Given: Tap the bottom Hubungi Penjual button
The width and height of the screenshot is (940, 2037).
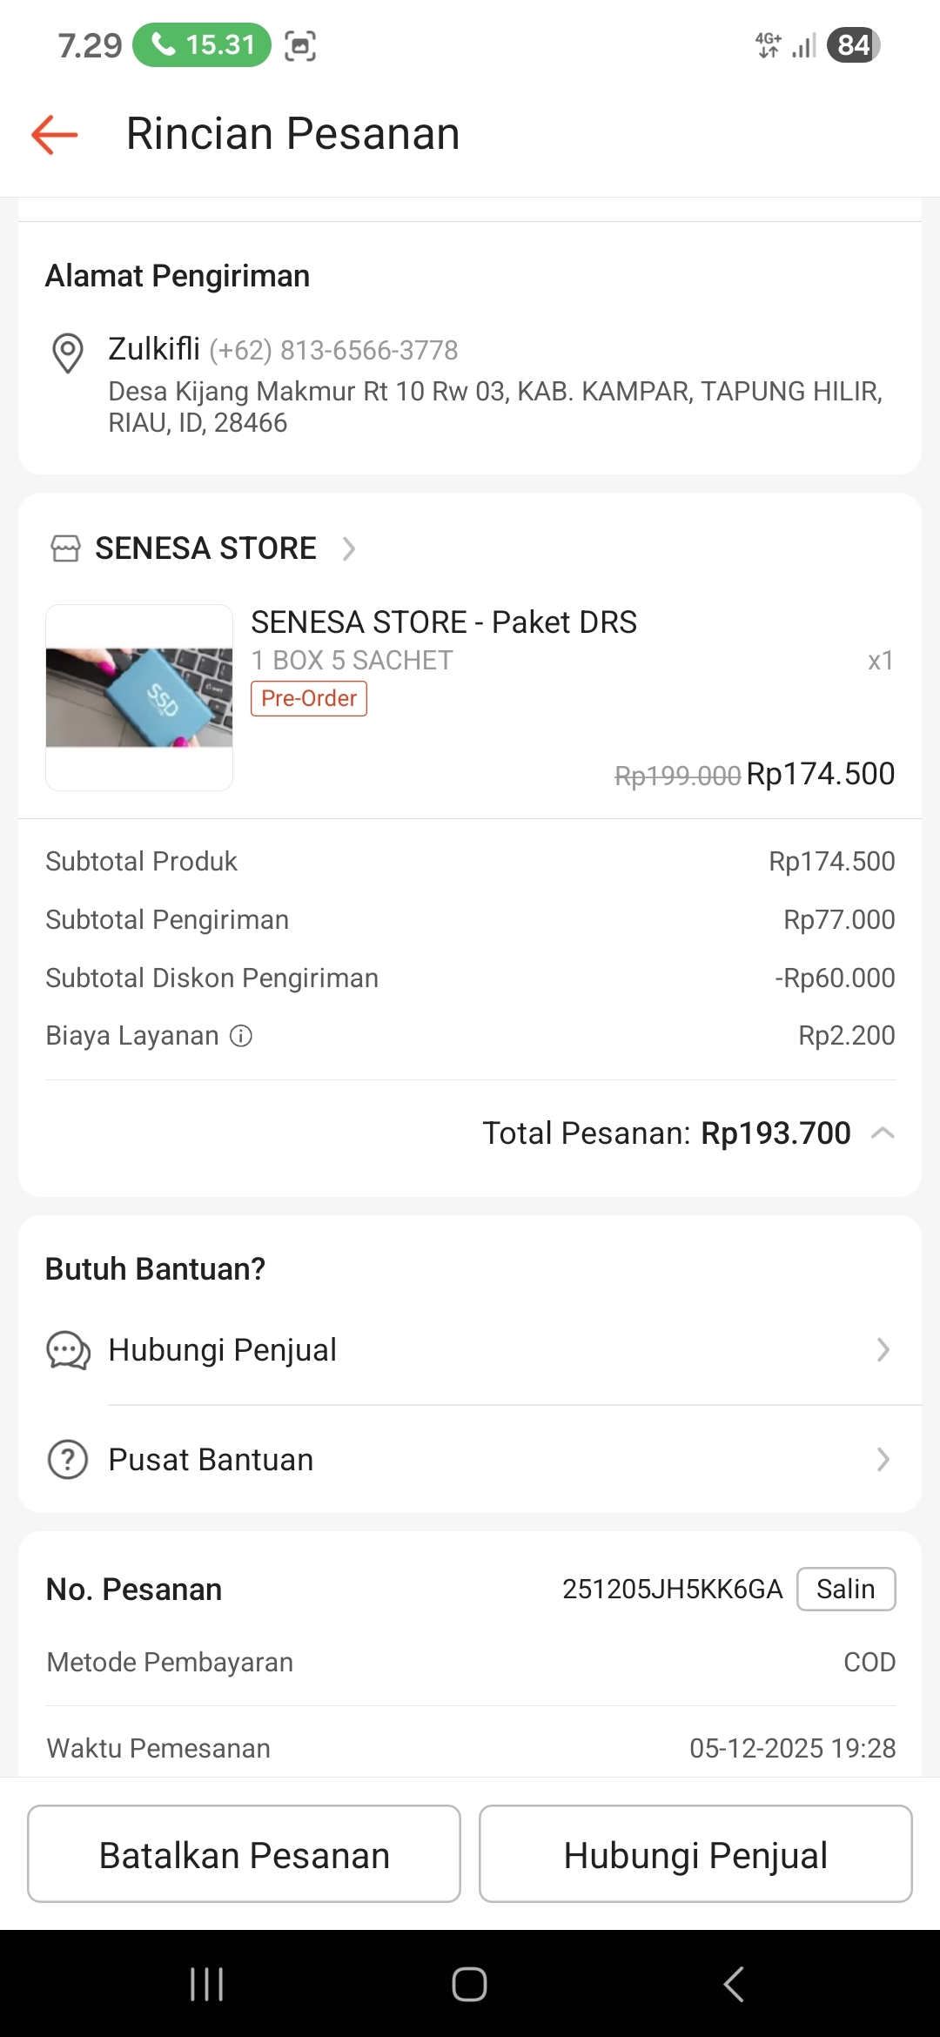Looking at the screenshot, I should [x=695, y=1854].
